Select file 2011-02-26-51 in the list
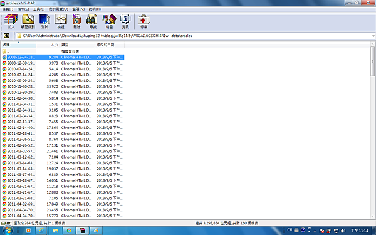This screenshot has height=235, width=376. point(63,140)
